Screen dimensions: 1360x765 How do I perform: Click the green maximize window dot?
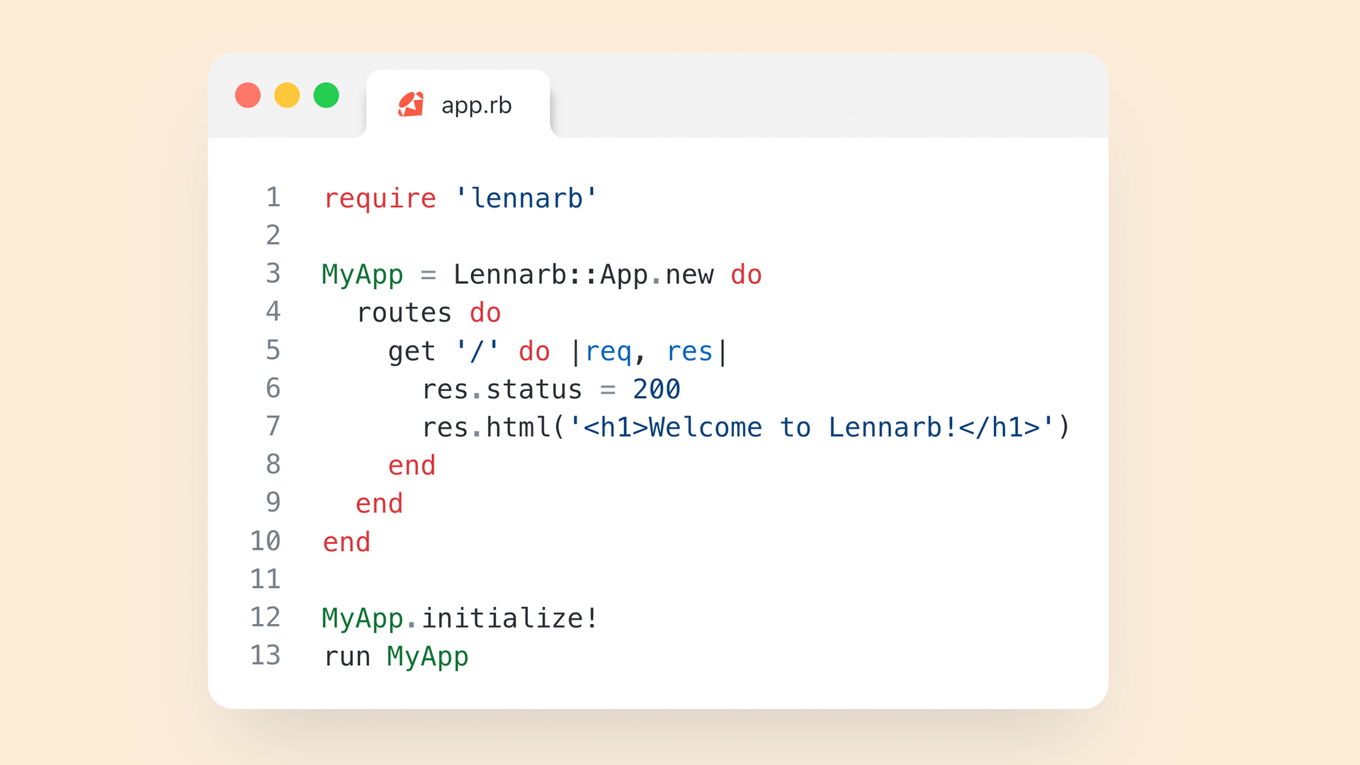click(327, 95)
